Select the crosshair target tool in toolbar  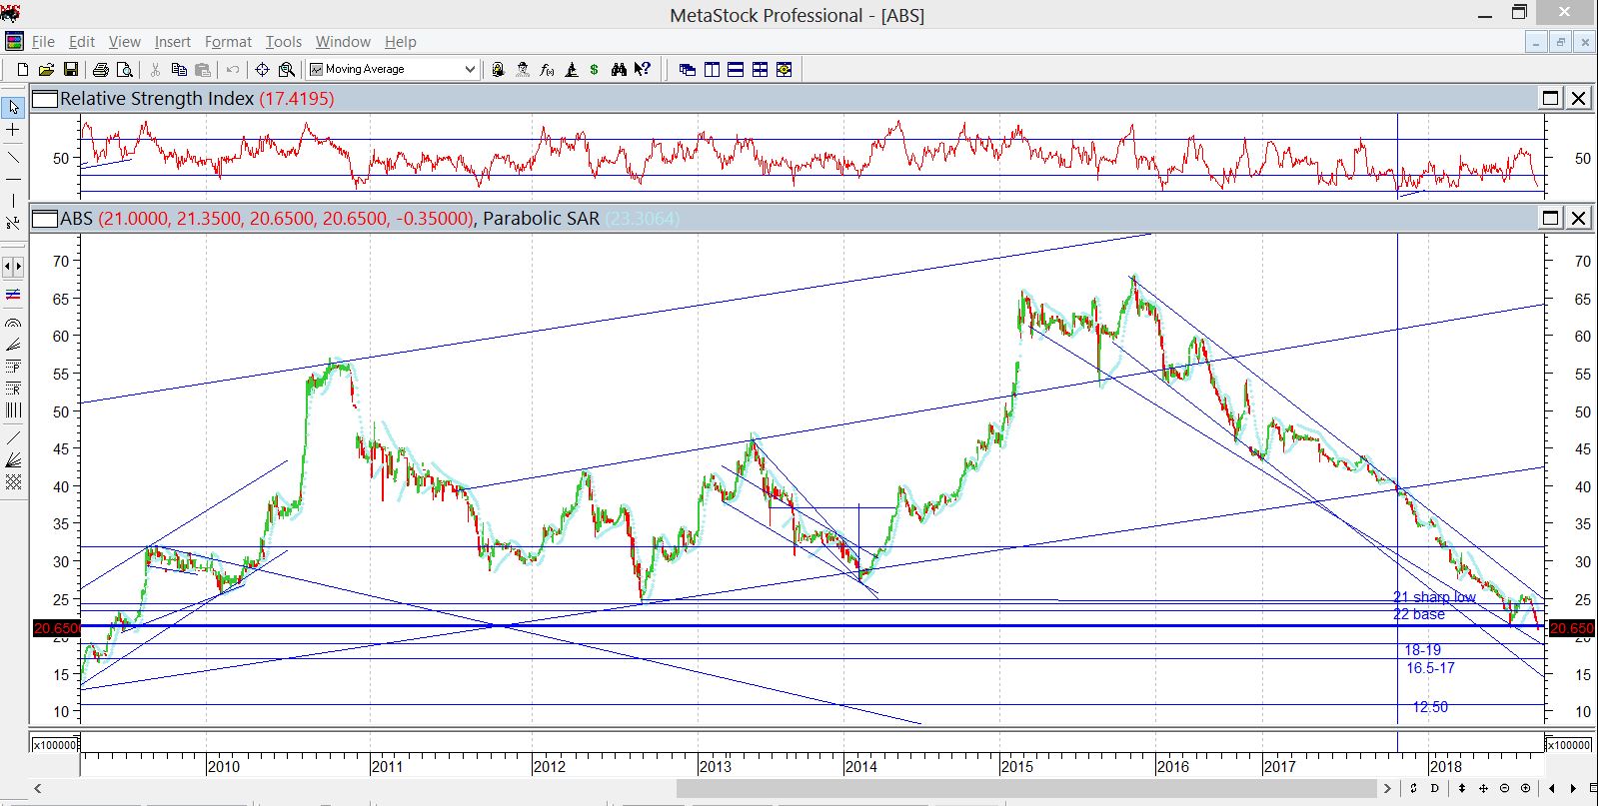point(262,69)
